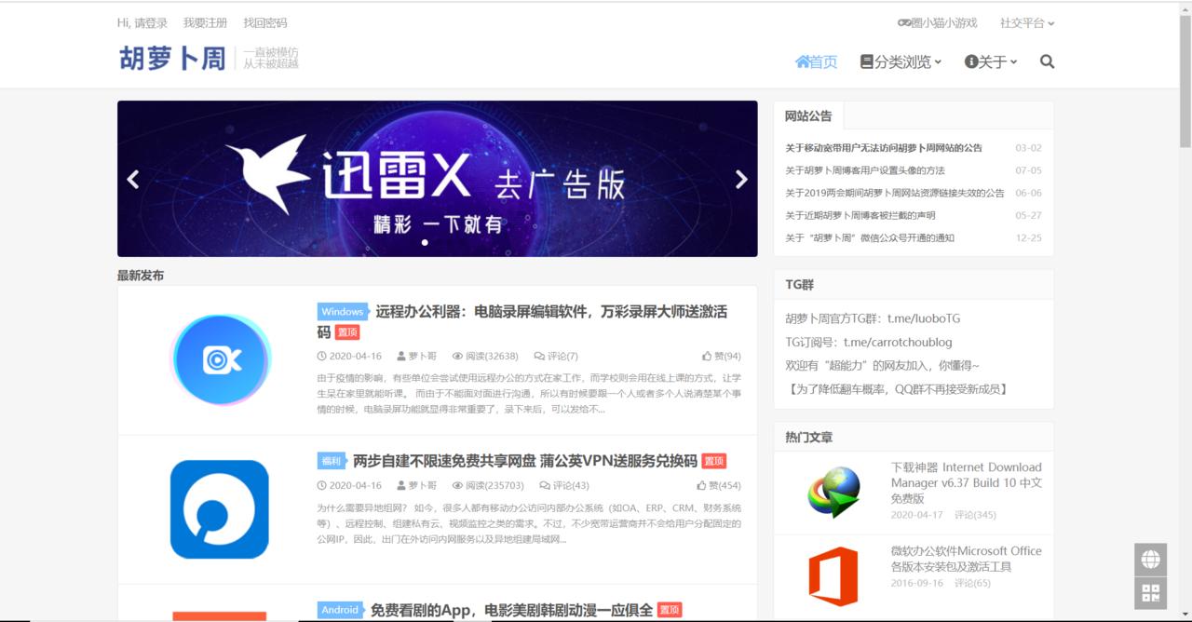The height and width of the screenshot is (622, 1192).
Task: Expand the 社交平台 dropdown
Action: pyautogui.click(x=1023, y=22)
